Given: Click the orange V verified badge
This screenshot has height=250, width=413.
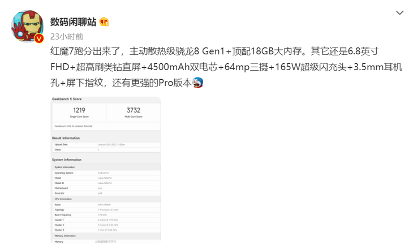Looking at the screenshot, I should [x=39, y=38].
